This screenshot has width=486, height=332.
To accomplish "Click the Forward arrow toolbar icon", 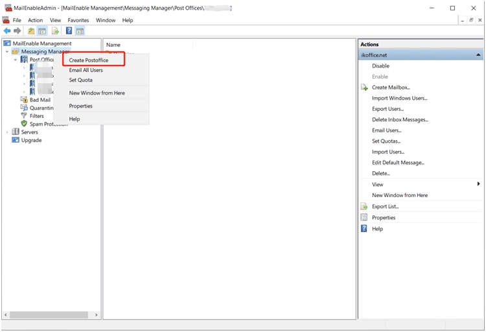I will tap(17, 30).
